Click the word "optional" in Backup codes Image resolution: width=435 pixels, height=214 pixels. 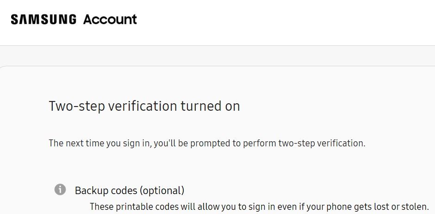click(162, 190)
